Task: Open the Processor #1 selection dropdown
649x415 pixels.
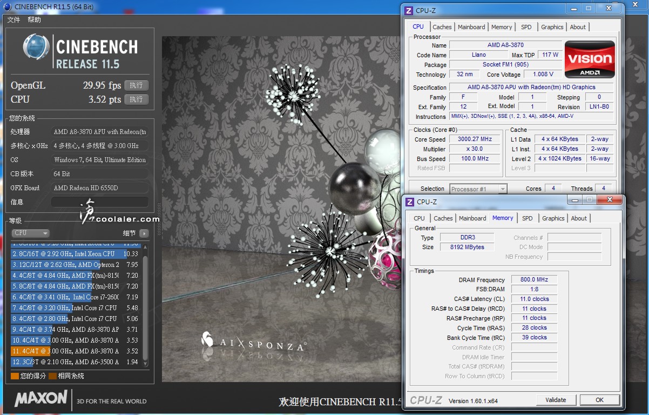Action: click(x=478, y=189)
